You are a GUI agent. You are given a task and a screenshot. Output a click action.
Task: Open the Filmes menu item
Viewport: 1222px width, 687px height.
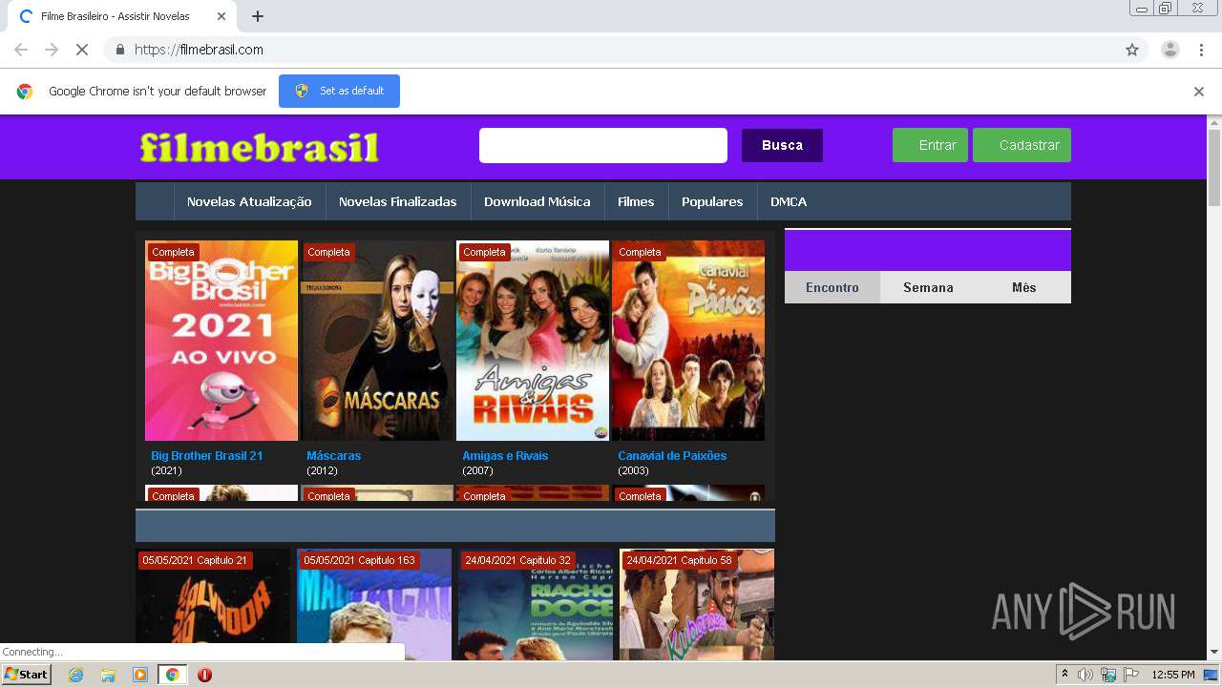pyautogui.click(x=636, y=201)
